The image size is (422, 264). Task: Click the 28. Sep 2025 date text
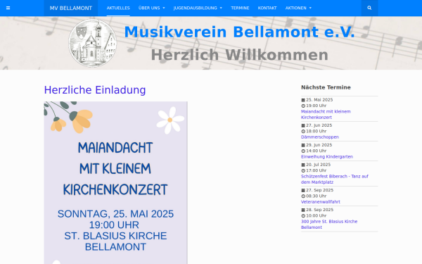click(320, 210)
